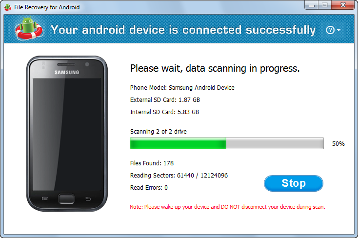Click the green scanning progress bar
This screenshot has width=358, height=238.
click(227, 143)
